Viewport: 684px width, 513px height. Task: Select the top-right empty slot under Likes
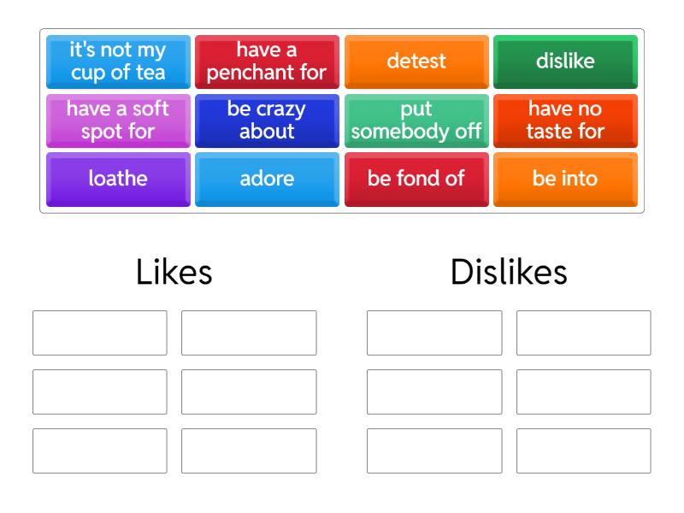pyautogui.click(x=249, y=333)
